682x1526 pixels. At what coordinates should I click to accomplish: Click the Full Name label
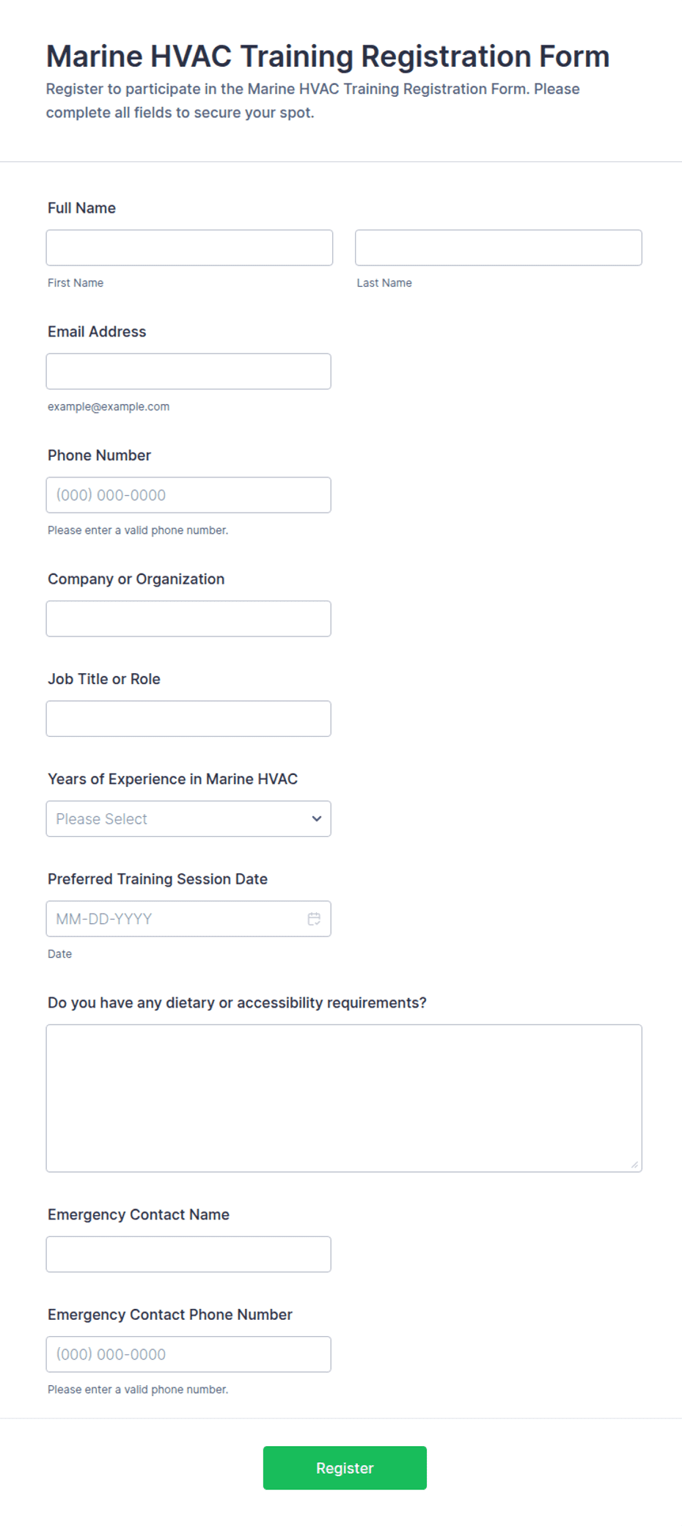click(81, 208)
